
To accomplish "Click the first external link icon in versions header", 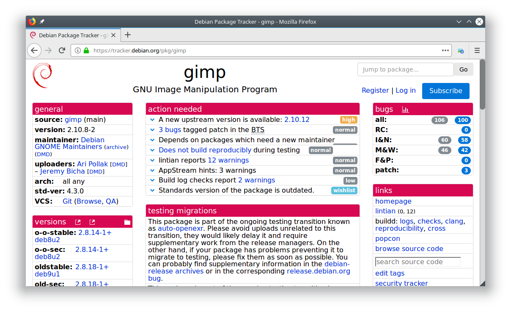I will coord(78,222).
